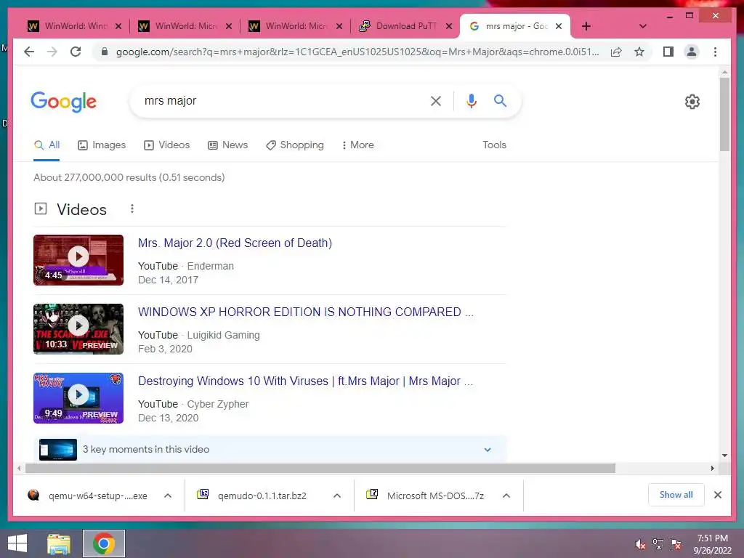Share this page from address bar

point(616,52)
